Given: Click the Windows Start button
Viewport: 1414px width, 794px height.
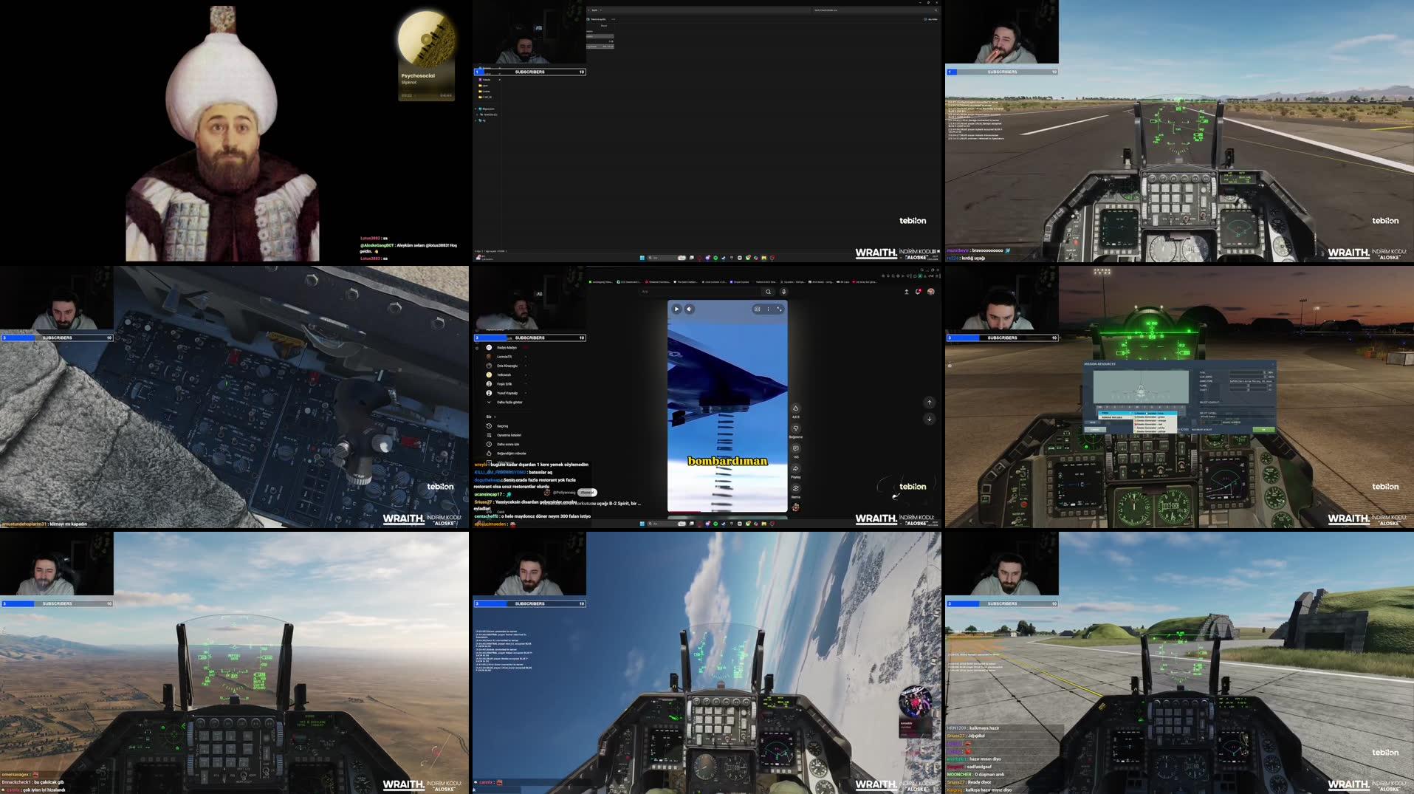Looking at the screenshot, I should coord(642,524).
